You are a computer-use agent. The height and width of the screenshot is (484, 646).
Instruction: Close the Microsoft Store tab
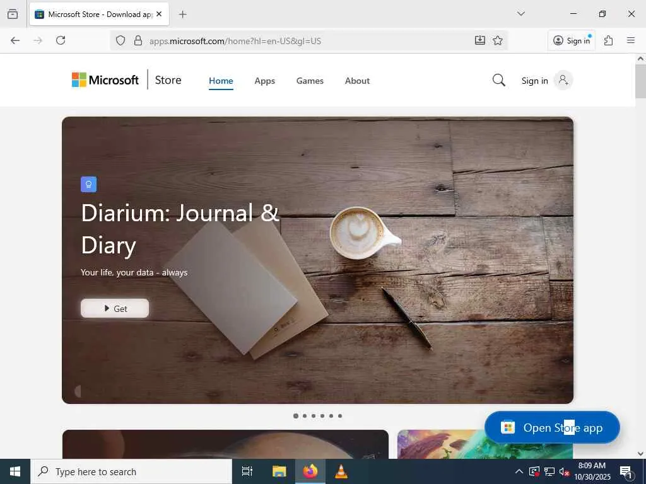coord(159,14)
